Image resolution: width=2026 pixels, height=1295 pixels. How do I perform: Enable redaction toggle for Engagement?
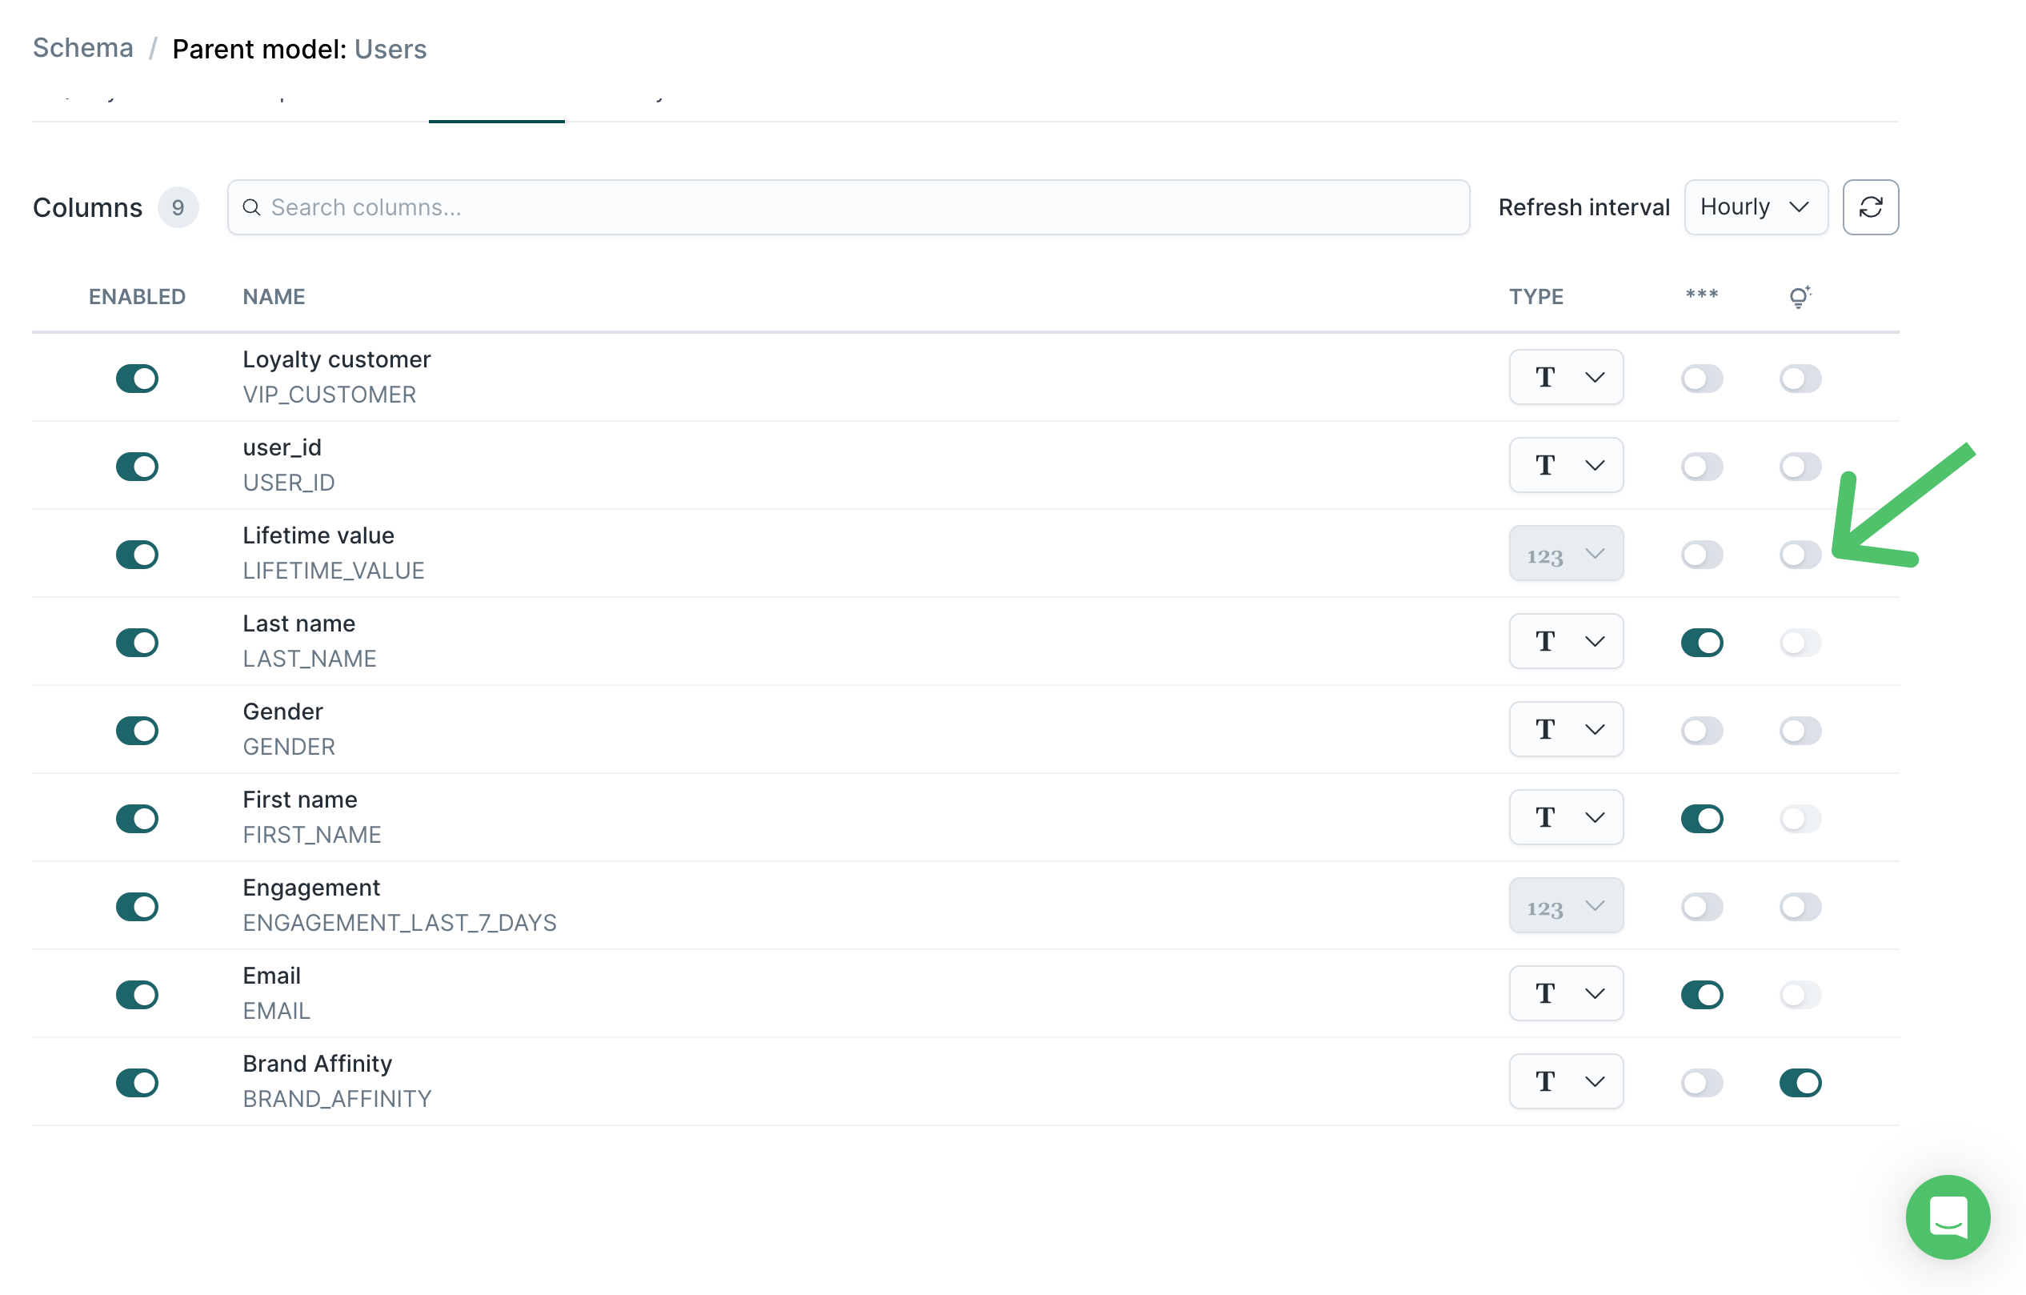1701,907
